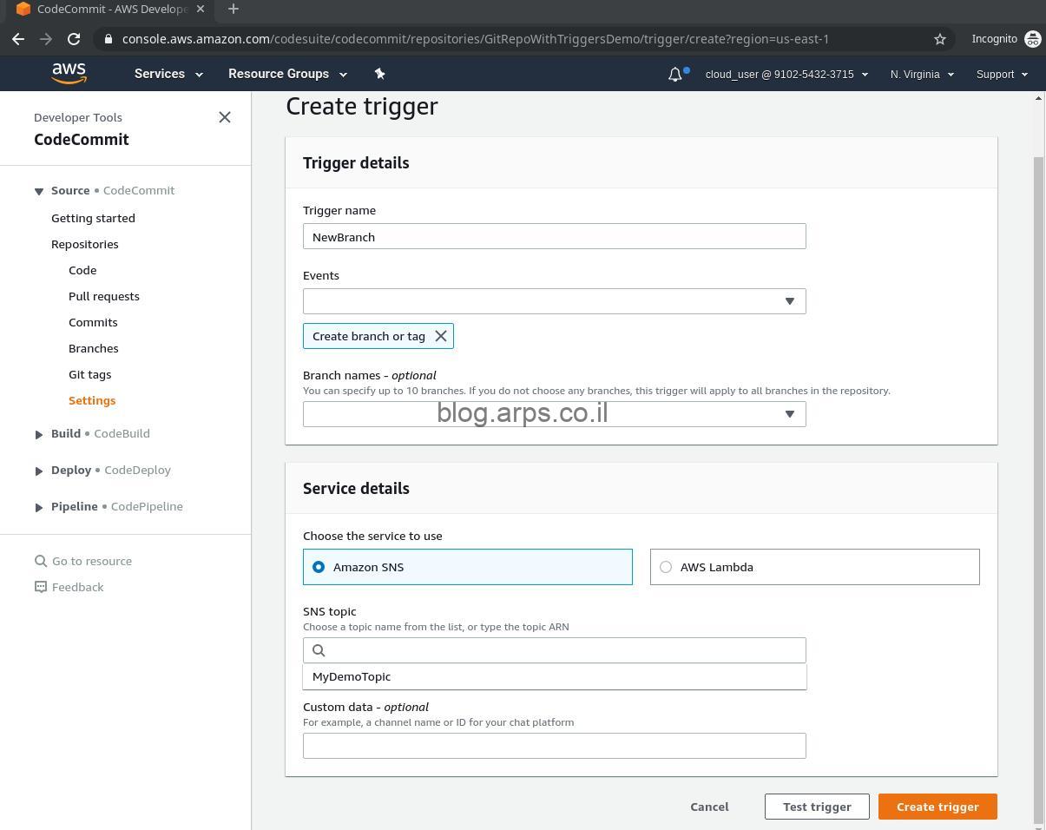Open a new browser tab
This screenshot has height=830, width=1046.
click(234, 10)
